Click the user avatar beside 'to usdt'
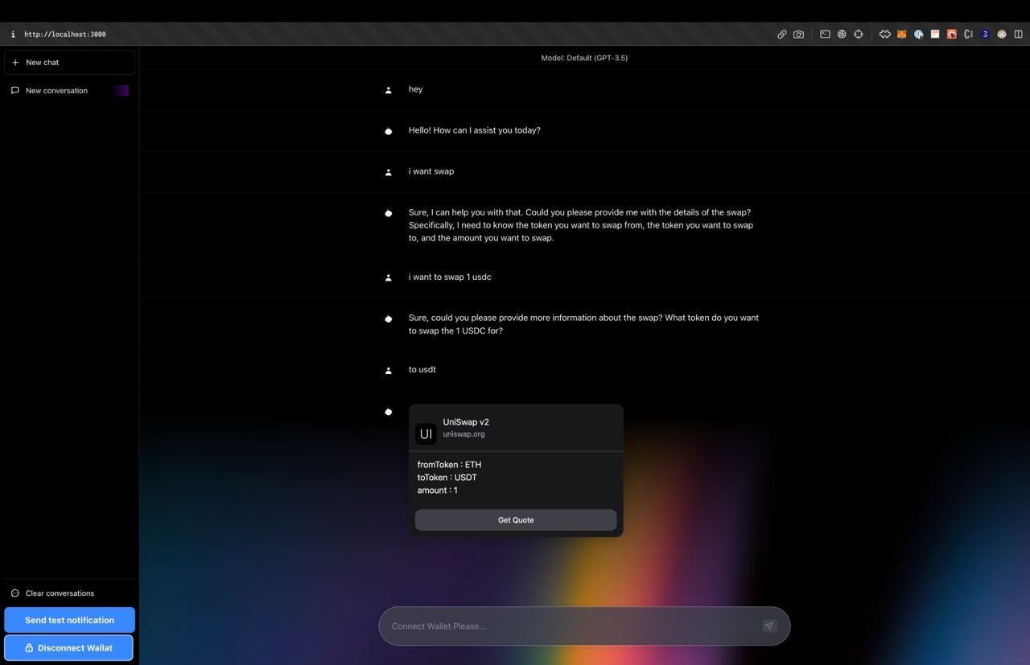The width and height of the screenshot is (1030, 665). (x=388, y=371)
